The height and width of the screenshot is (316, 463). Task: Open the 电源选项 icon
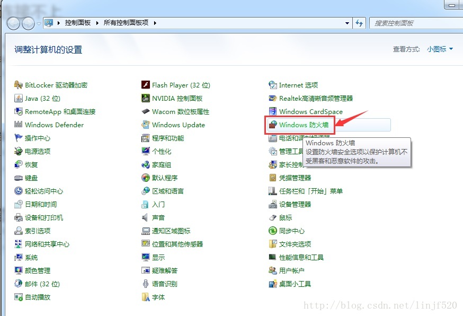[x=19, y=151]
